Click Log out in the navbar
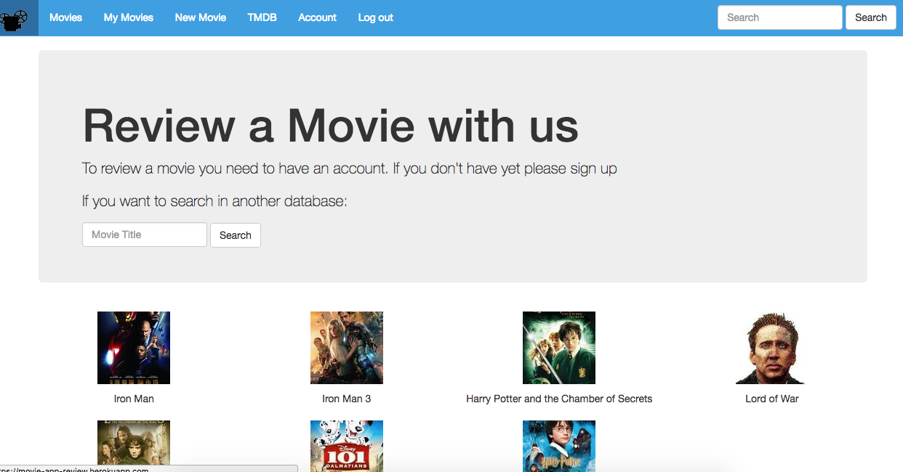This screenshot has width=903, height=472. tap(375, 17)
